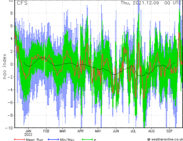Click y-axis value -8
This screenshot has width=183, height=141.
(x=10, y=115)
